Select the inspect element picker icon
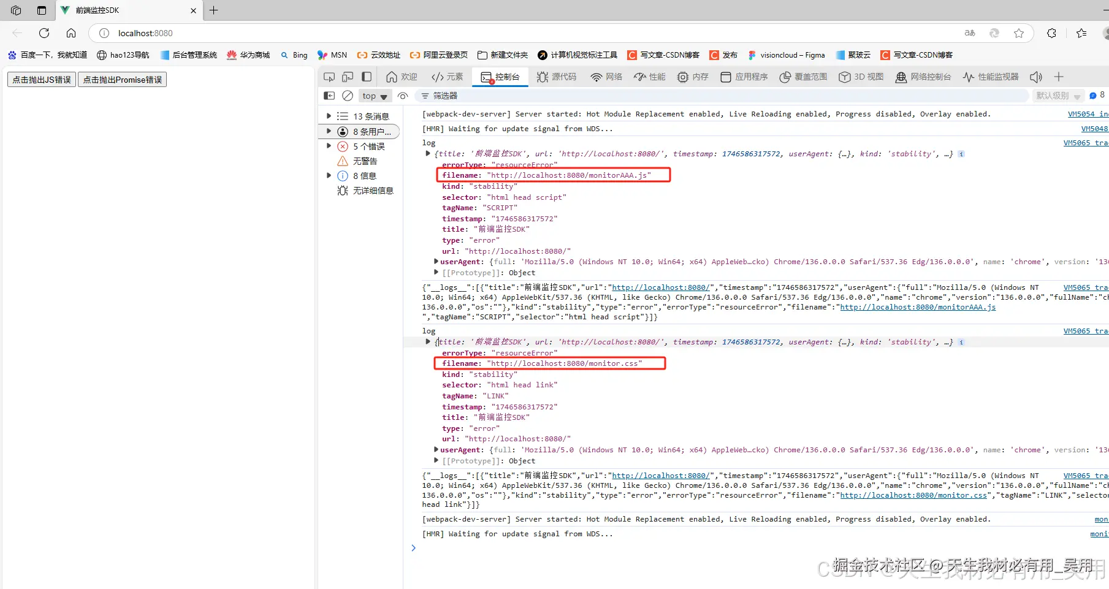The width and height of the screenshot is (1109, 589). [x=329, y=77]
